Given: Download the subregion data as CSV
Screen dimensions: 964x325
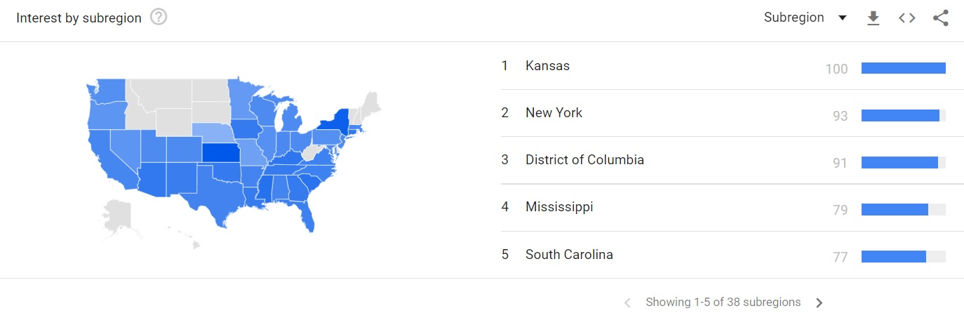Looking at the screenshot, I should pos(873,18).
